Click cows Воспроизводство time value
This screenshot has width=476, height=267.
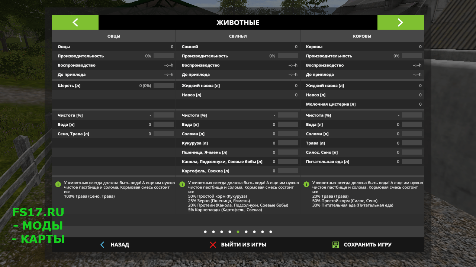pos(417,65)
